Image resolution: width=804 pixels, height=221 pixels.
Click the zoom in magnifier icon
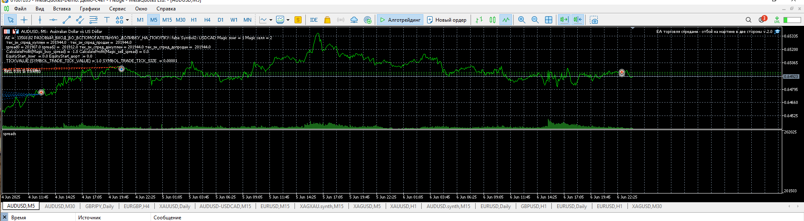[522, 20]
